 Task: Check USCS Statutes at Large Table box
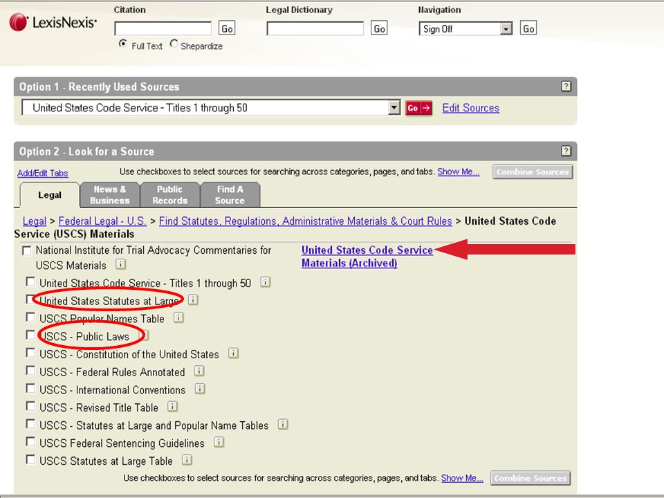click(x=30, y=459)
